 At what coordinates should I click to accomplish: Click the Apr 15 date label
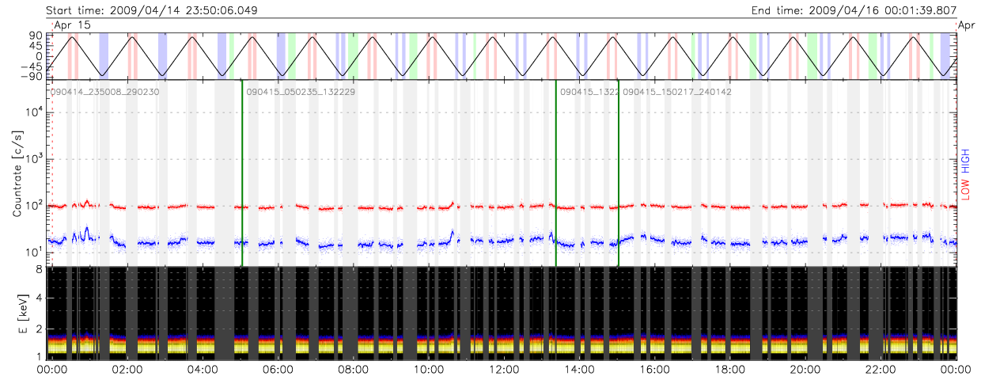click(x=72, y=25)
